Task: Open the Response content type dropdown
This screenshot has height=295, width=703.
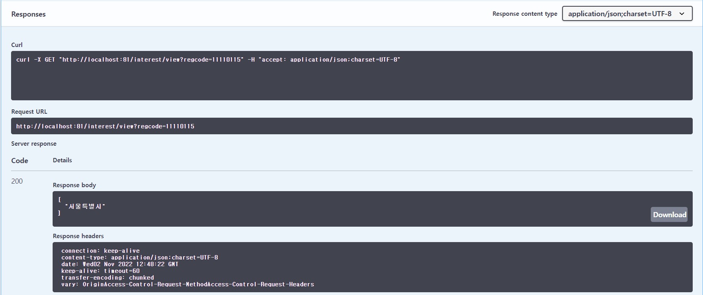Action: 627,13
